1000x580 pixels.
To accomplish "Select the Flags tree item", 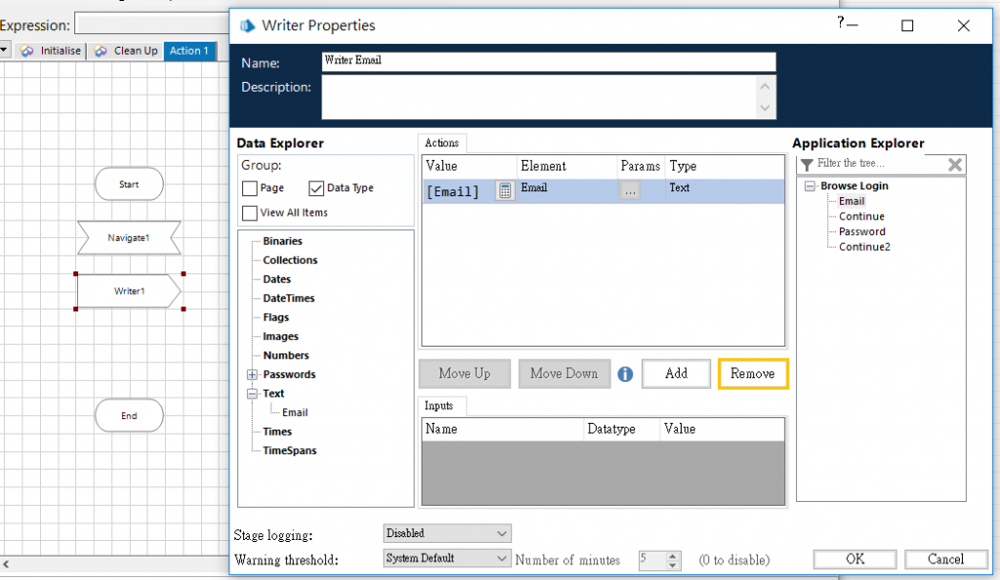I will (275, 317).
